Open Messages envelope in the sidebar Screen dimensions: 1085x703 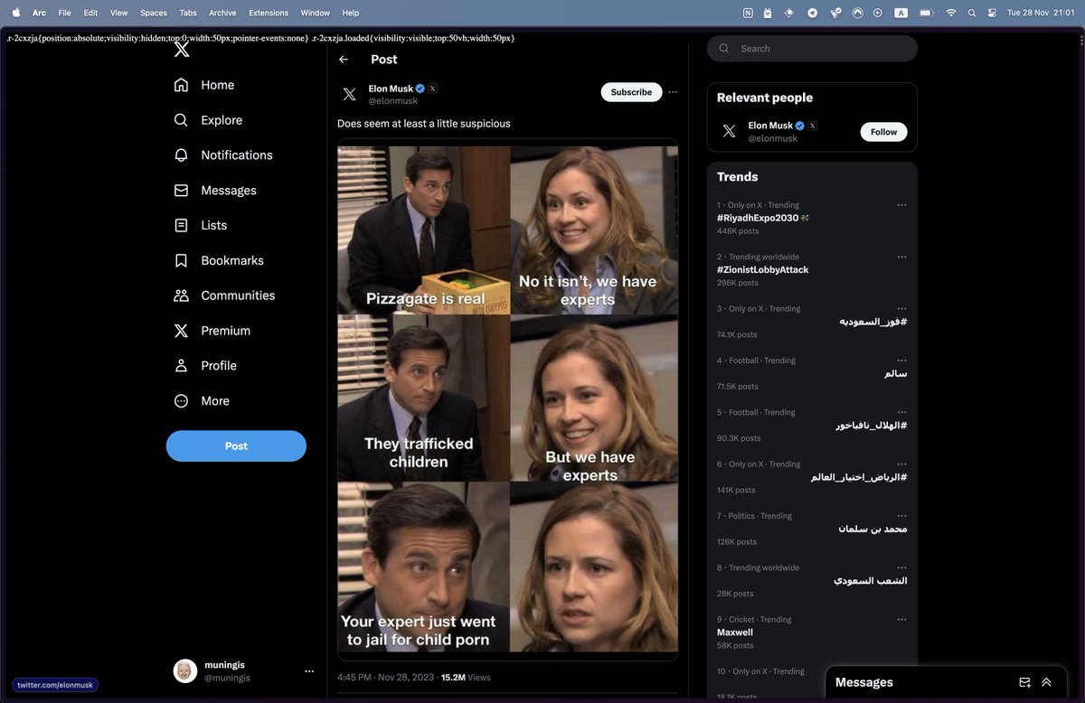(x=215, y=191)
